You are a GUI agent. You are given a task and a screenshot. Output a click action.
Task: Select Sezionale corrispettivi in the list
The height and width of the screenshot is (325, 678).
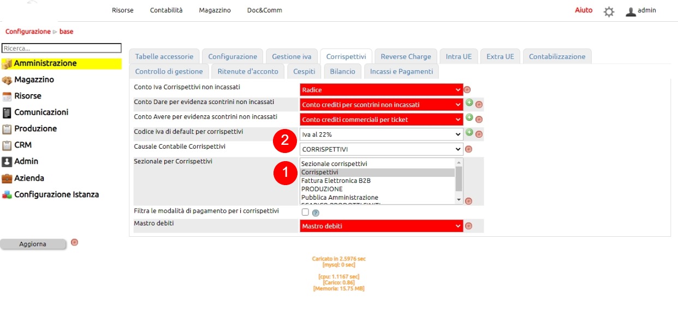pos(378,164)
